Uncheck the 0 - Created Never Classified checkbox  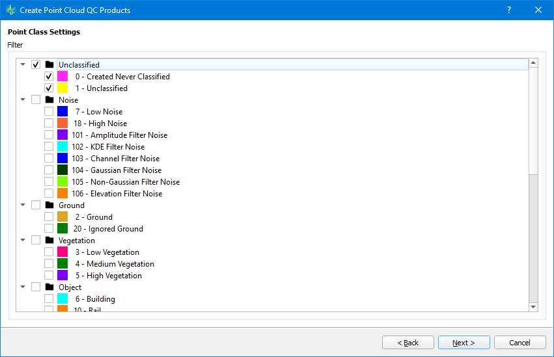point(49,77)
